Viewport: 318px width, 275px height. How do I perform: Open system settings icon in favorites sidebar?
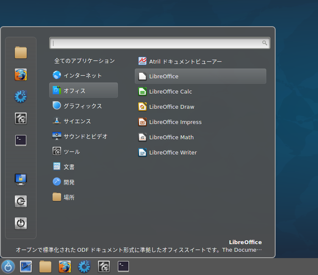21,118
